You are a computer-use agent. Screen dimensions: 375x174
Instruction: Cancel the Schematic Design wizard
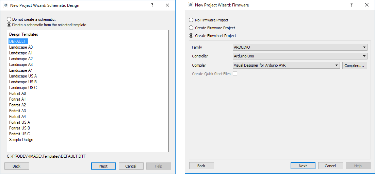point(131,166)
